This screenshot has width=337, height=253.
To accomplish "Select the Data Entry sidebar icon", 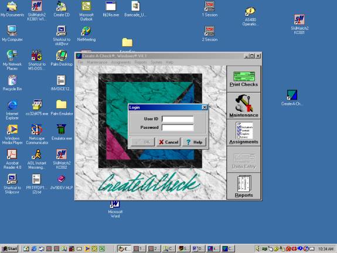I will pos(244,159).
